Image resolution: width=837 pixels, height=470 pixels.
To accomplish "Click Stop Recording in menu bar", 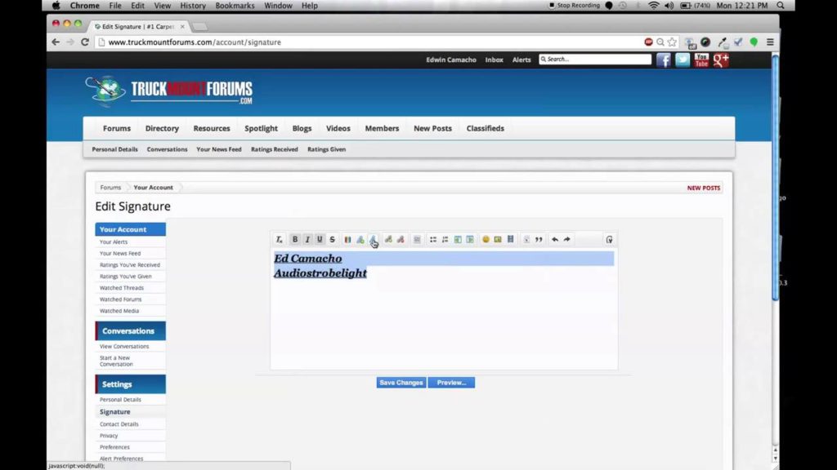I will [x=575, y=6].
